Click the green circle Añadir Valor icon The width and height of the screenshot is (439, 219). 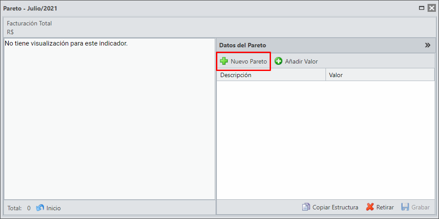(x=278, y=61)
